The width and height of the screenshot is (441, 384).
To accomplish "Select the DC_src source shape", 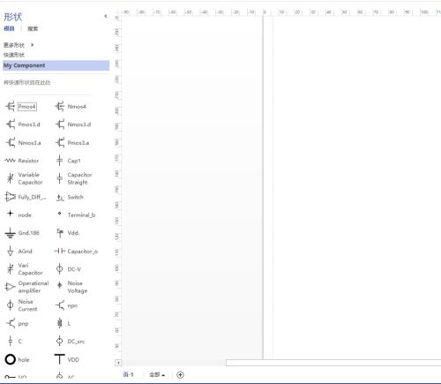I will tap(71, 342).
